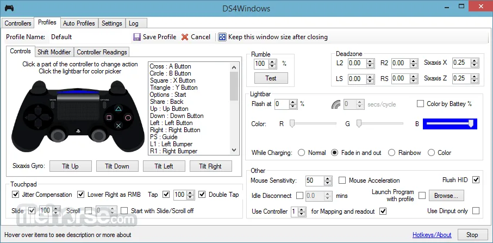Click the Keep window size icon
Screen dimensions: 493x243
tap(222, 37)
